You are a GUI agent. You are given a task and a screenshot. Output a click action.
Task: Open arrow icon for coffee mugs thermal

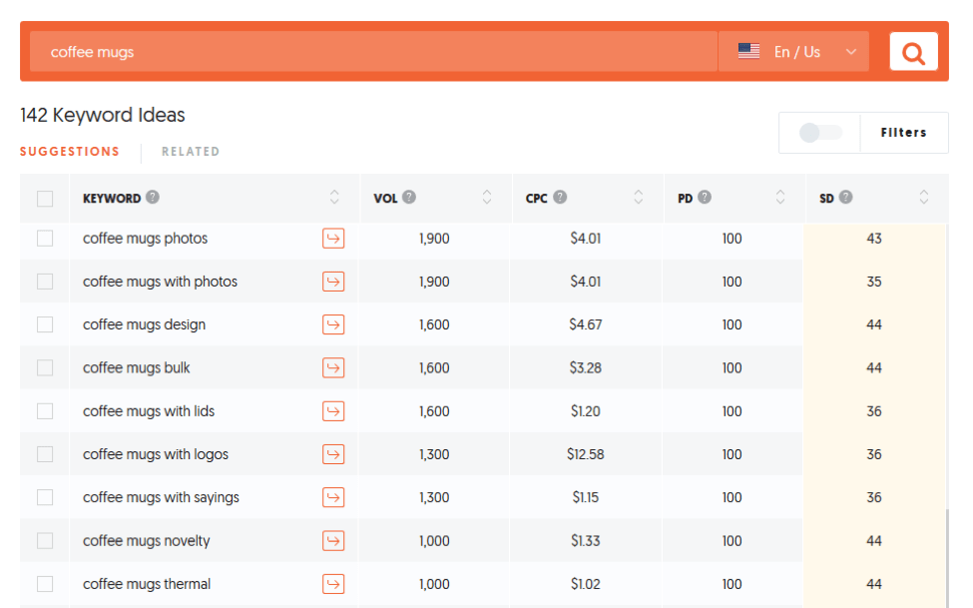[333, 584]
